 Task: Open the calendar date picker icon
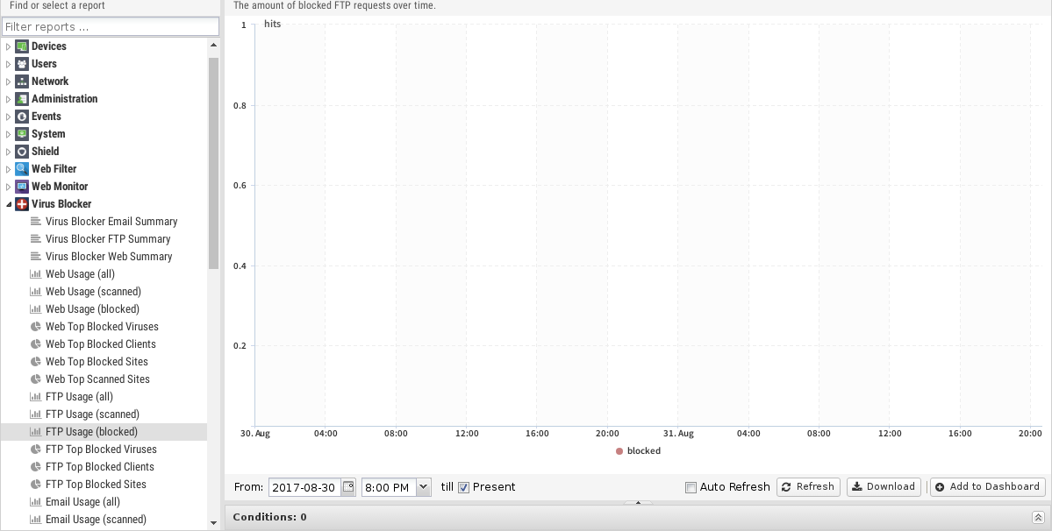[x=348, y=487]
